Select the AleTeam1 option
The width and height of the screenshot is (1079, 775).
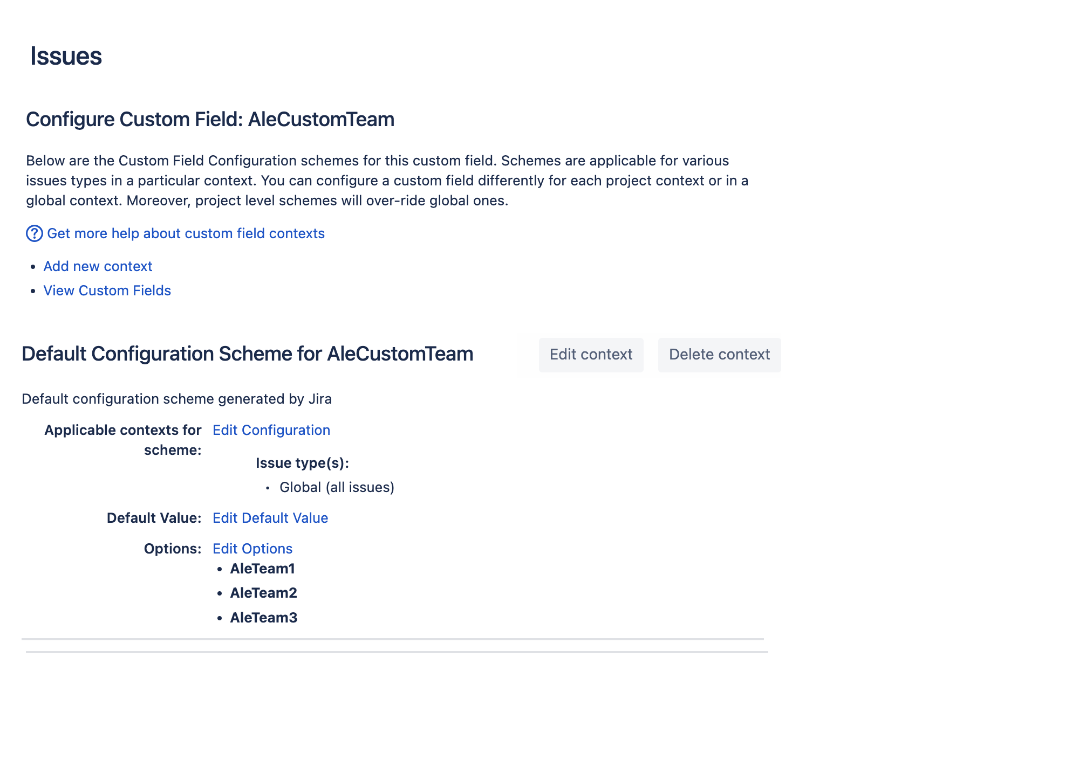[x=262, y=569]
